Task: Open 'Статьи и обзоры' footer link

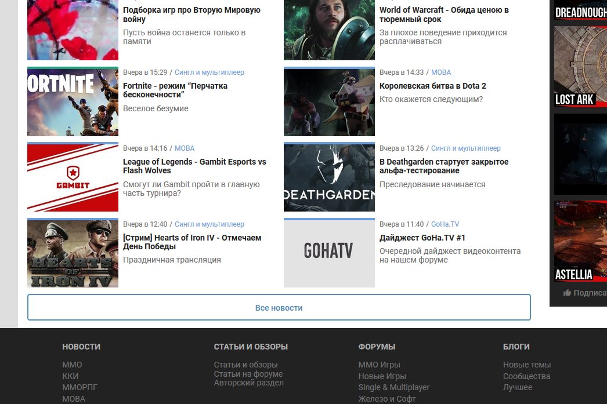Action: coord(246,365)
